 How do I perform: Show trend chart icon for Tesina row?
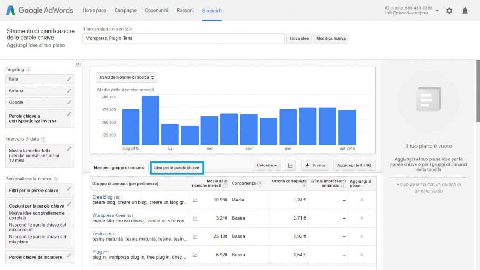(195, 236)
